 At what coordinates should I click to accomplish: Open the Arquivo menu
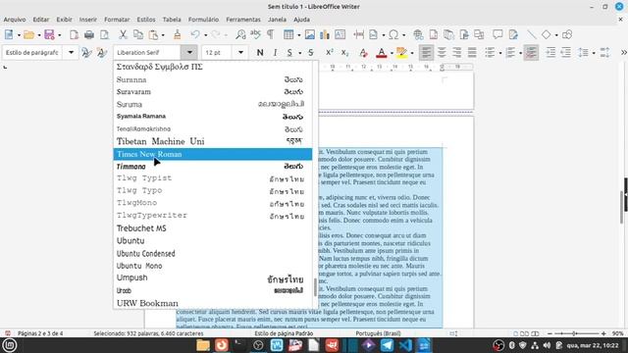click(x=15, y=20)
